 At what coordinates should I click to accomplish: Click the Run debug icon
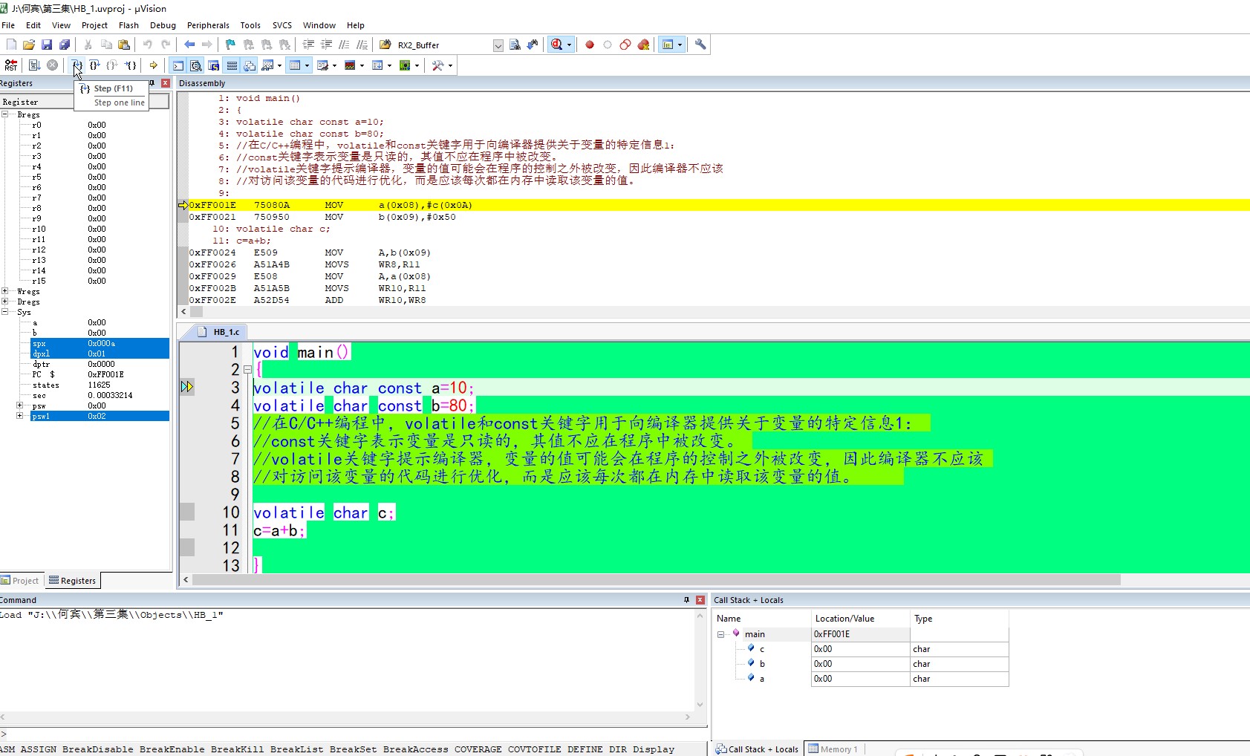[34, 65]
